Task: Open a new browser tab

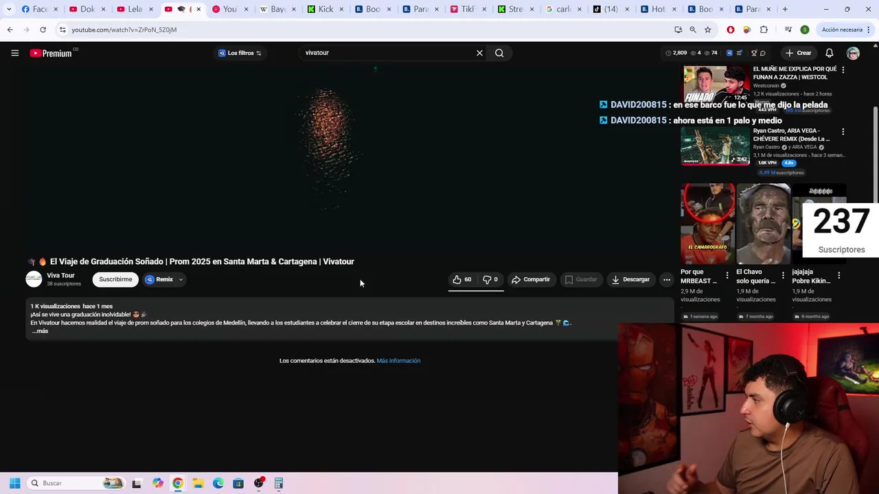Action: pos(785,9)
